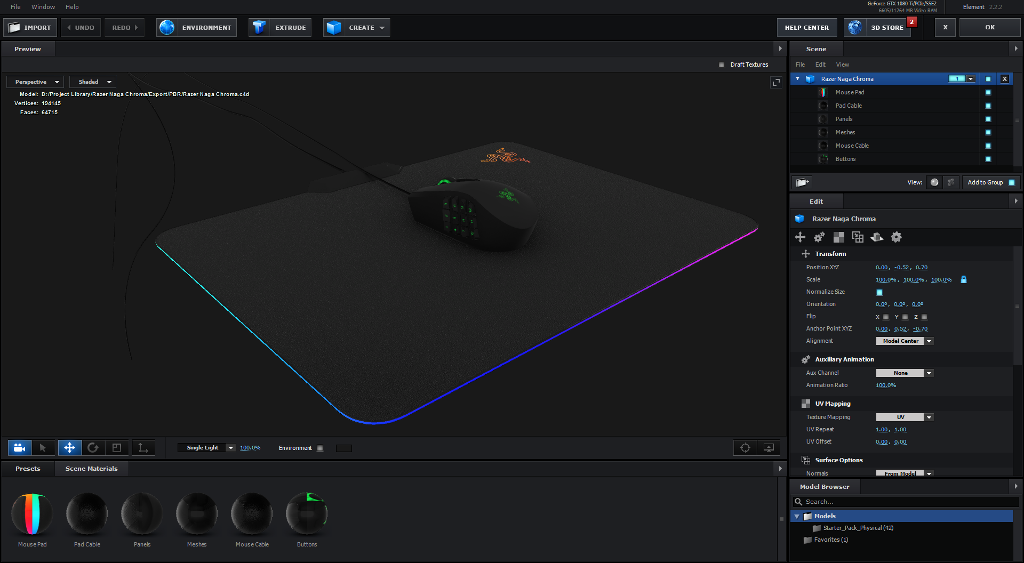Collapse the Razer Naga Chroma tree

coord(798,79)
